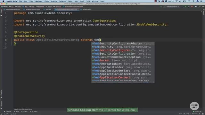Screen dimensions: 205x115
Task: Click the security breadcrumb folder
Action: [57, 6]
